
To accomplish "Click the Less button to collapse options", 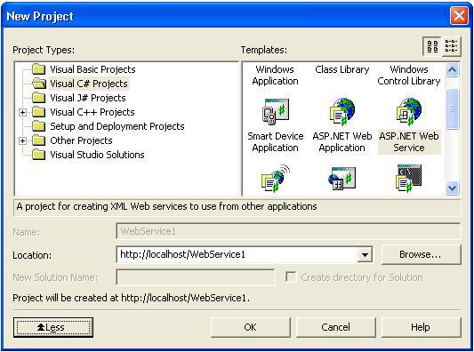I will click(x=53, y=327).
